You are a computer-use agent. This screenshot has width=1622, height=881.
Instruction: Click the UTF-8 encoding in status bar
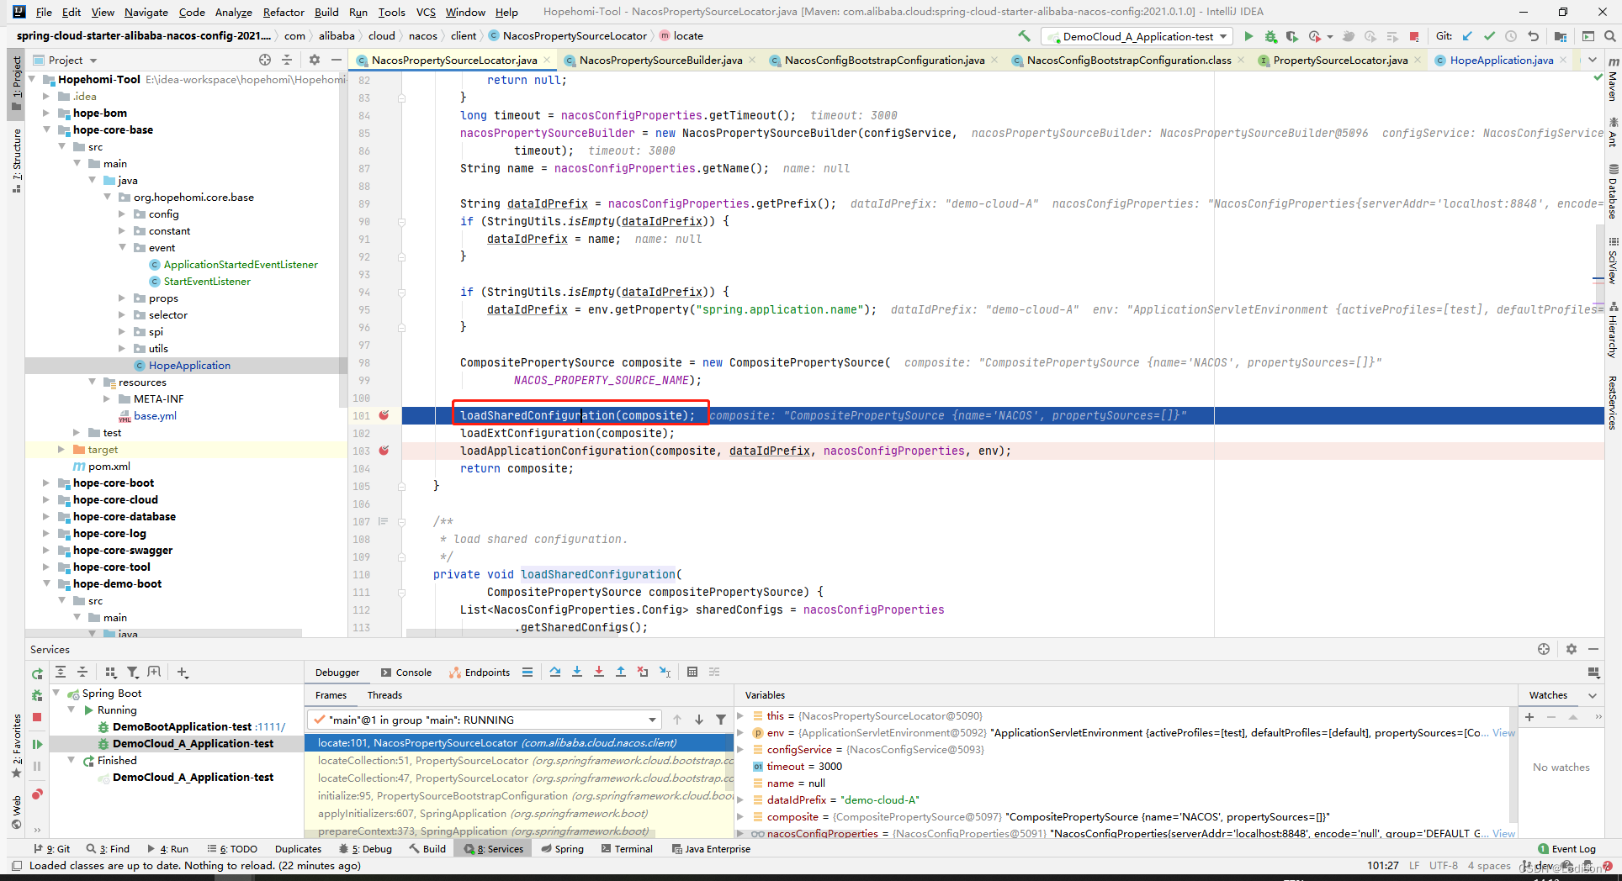tap(1444, 866)
